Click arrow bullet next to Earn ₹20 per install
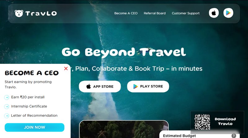The height and width of the screenshot is (138, 248). coord(7,97)
